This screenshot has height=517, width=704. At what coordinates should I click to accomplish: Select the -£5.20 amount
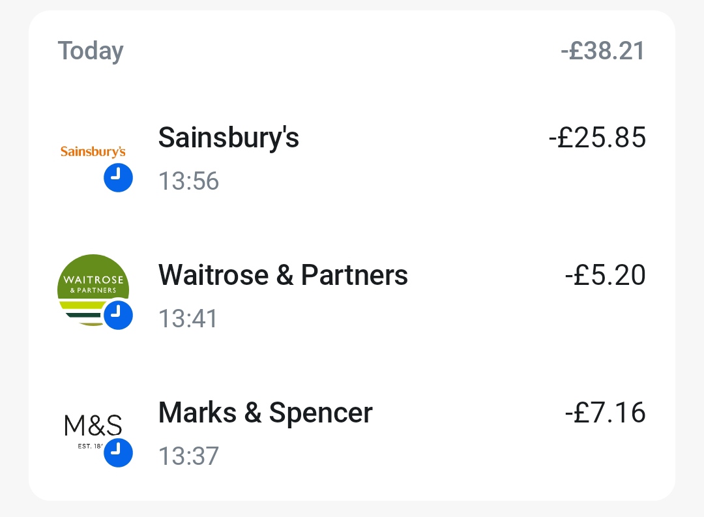[605, 275]
